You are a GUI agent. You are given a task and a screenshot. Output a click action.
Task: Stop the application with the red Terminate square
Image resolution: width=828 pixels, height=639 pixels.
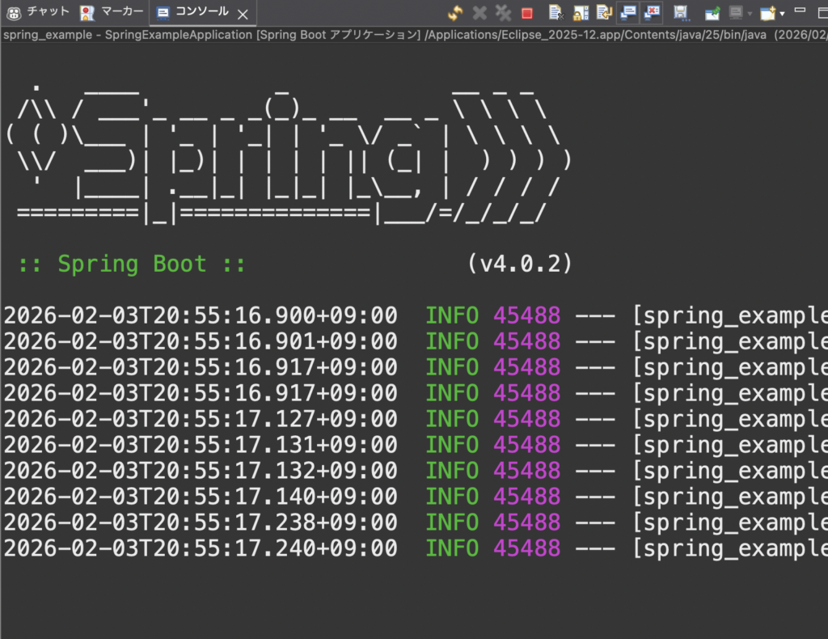[527, 13]
